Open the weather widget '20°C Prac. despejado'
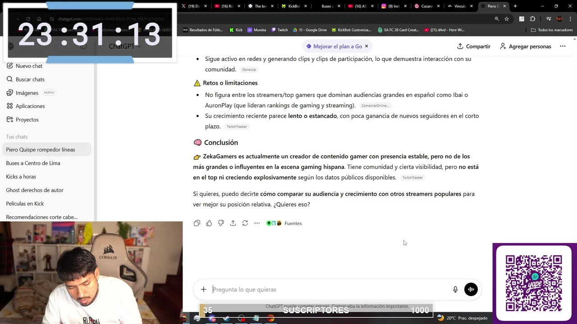Screen dimensions: 577x324 point(462,318)
